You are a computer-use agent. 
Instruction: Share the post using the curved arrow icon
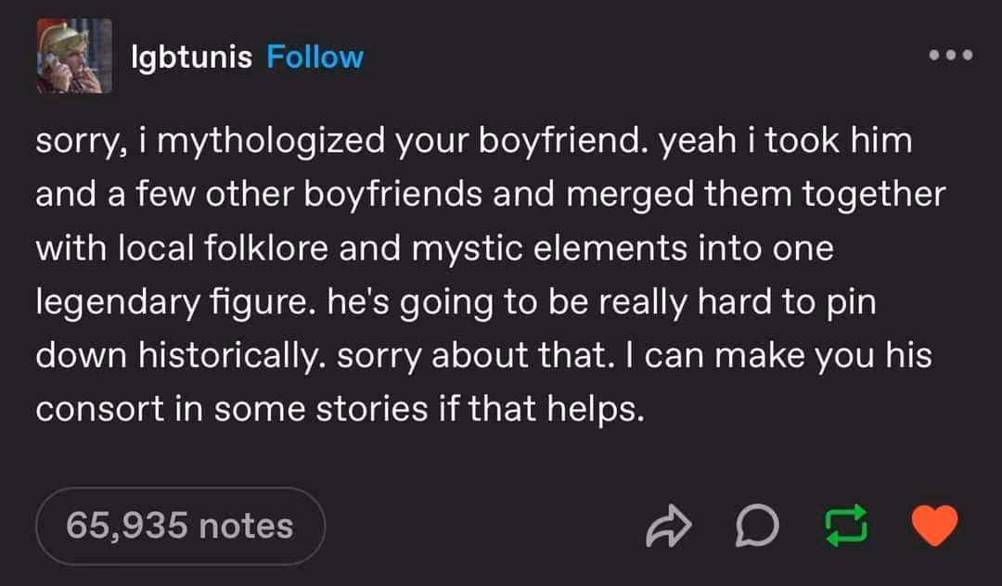pos(668,526)
